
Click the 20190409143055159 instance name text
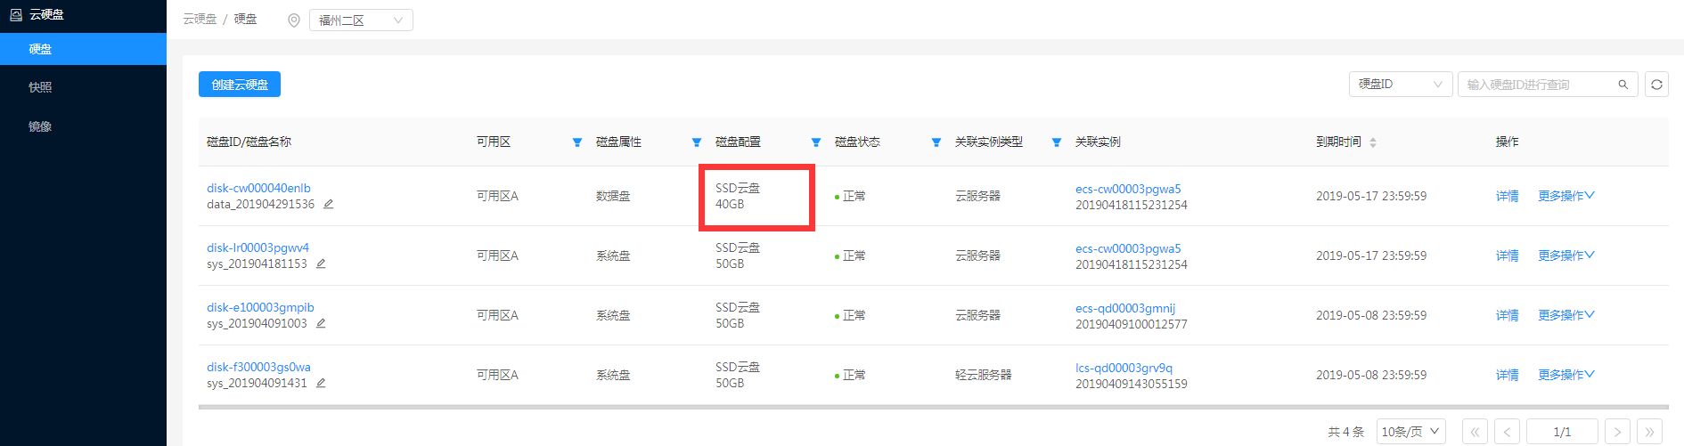pos(1132,384)
